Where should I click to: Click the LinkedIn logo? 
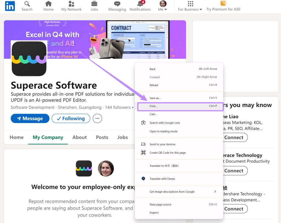pos(10,6)
